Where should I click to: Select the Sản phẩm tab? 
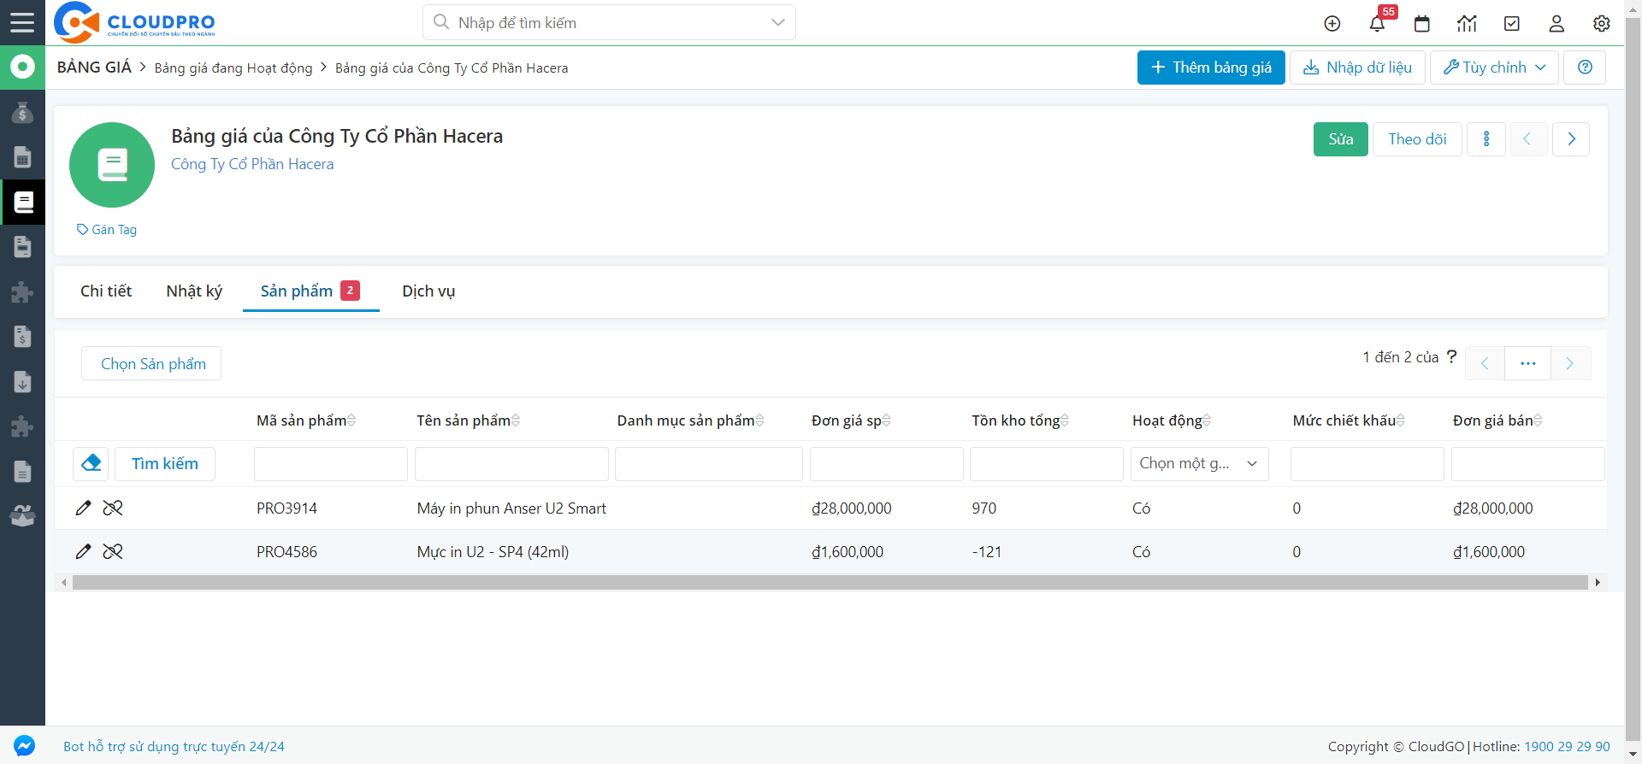coord(310,291)
